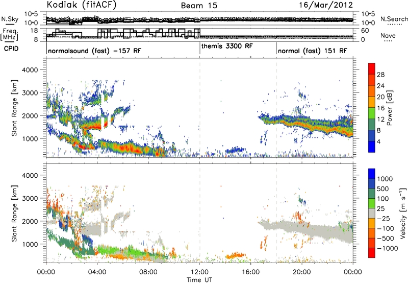Screen dimensions: 408x283
Task: Click the '1000' tick on Velocity colorbar
Action: click(x=385, y=179)
